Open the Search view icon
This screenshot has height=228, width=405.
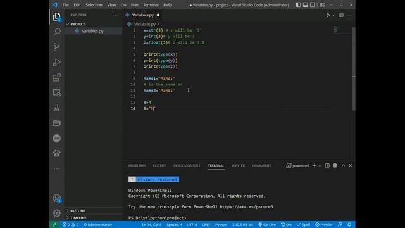pyautogui.click(x=56, y=32)
